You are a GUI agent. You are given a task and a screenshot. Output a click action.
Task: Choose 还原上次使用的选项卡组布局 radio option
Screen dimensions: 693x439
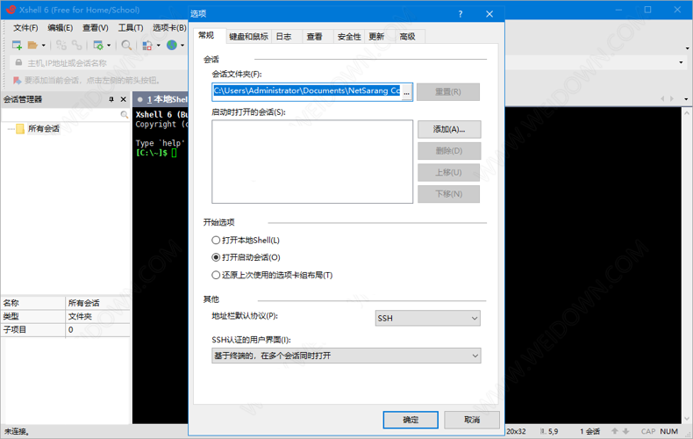coord(217,275)
